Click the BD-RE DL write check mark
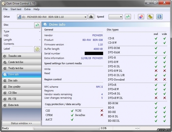The height and width of the screenshot is (132, 172). [164, 121]
